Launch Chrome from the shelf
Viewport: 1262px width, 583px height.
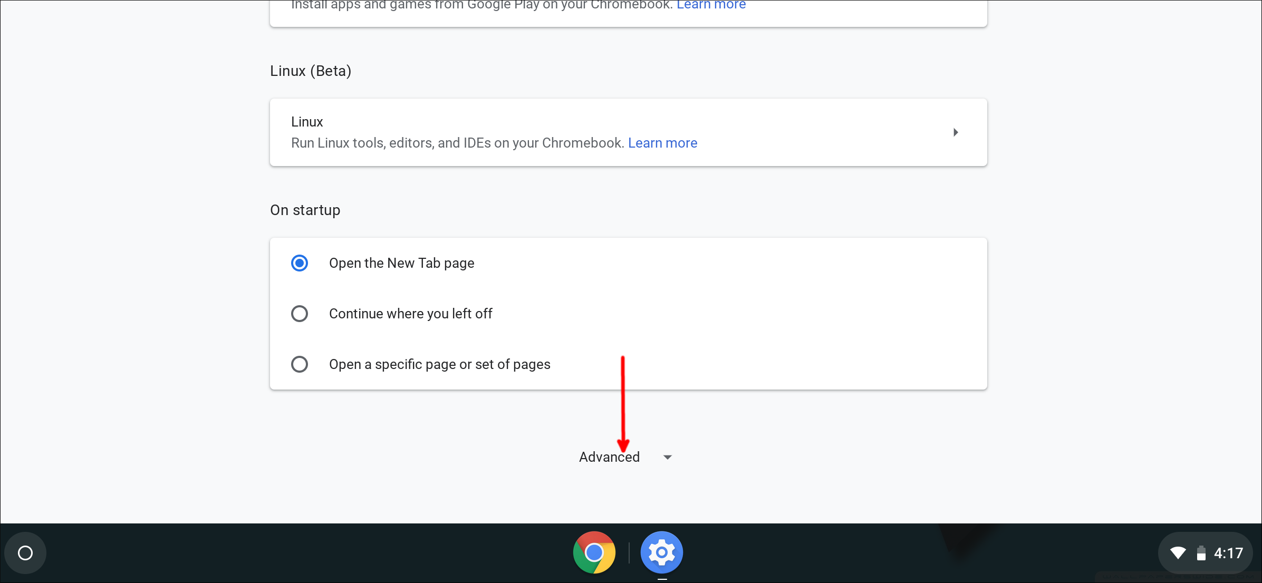(594, 552)
